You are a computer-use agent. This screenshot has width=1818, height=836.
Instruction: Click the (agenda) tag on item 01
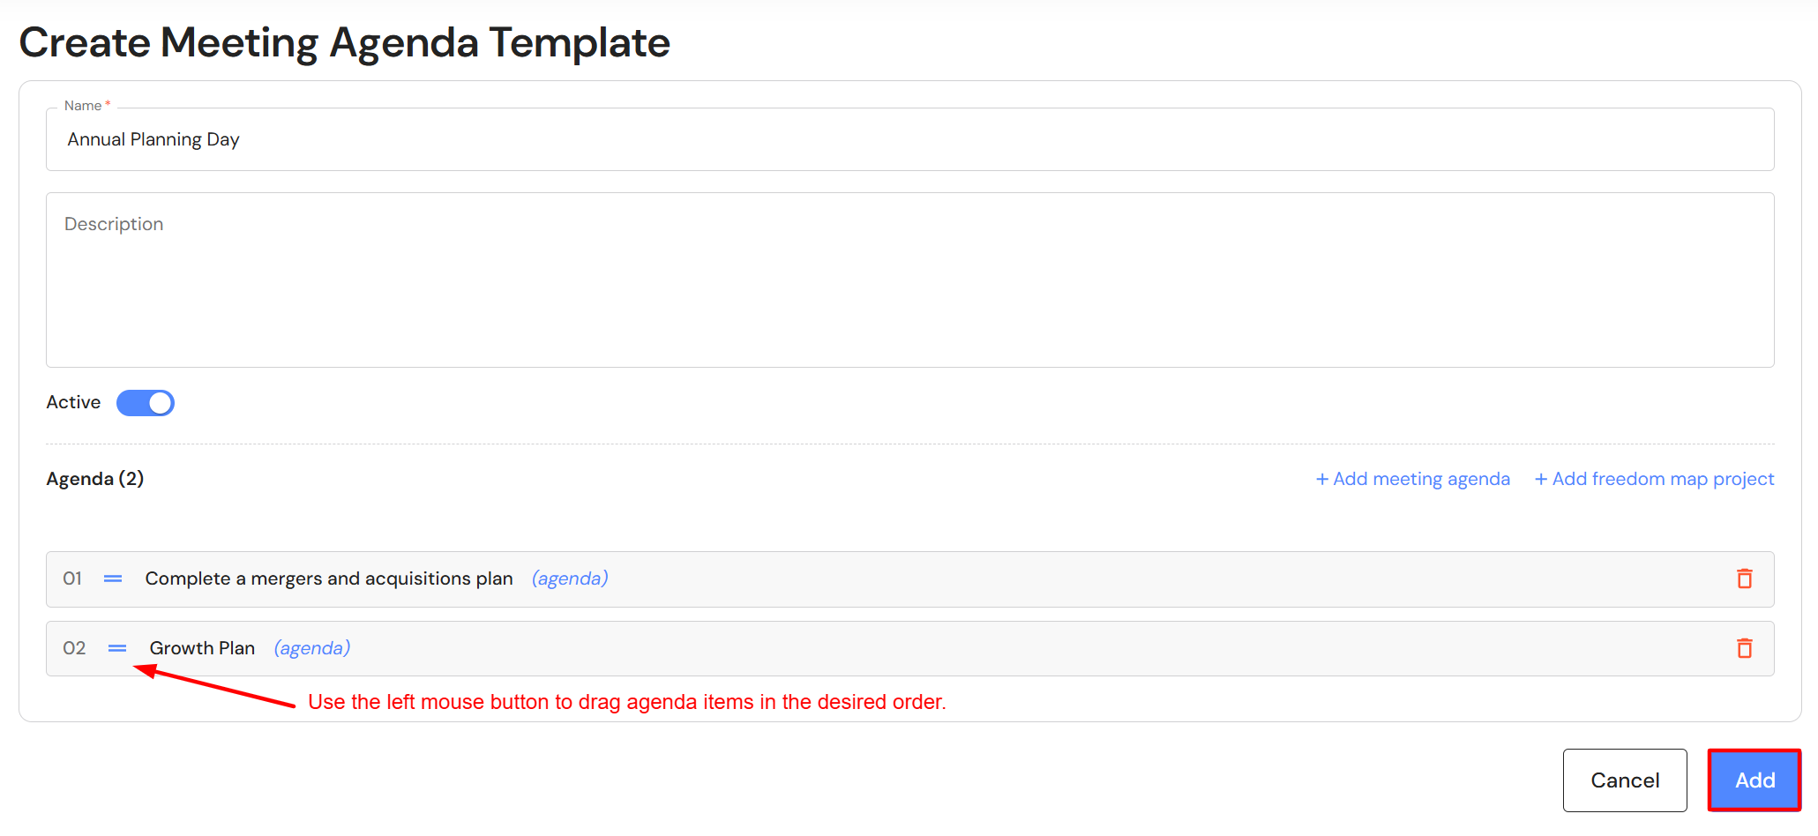point(570,578)
